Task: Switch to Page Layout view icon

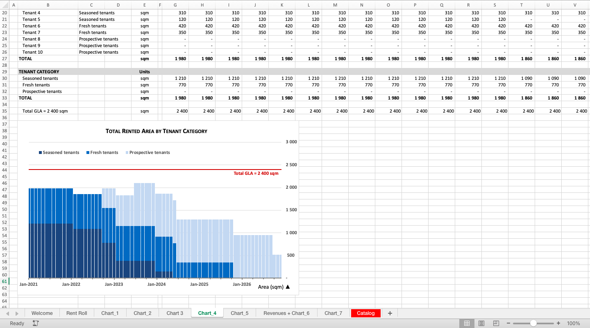Action: tap(481, 323)
